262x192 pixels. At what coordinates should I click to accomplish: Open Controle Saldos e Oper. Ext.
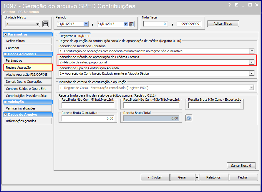pyautogui.click(x=28, y=89)
